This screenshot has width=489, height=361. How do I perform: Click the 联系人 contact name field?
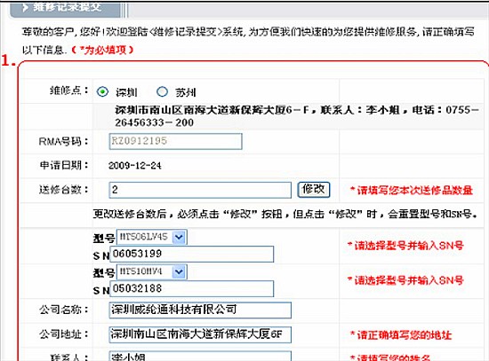[200, 357]
